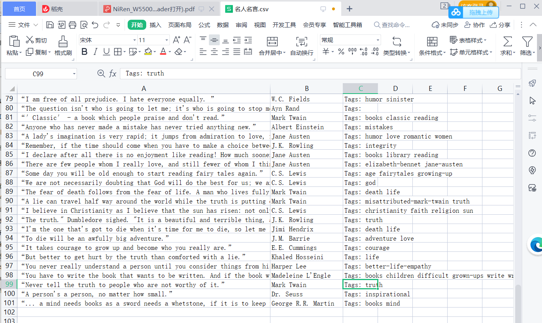Toggle Underline formatting

(x=106, y=52)
